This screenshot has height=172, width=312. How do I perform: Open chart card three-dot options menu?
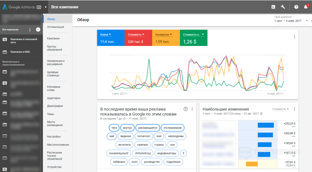coord(294,37)
